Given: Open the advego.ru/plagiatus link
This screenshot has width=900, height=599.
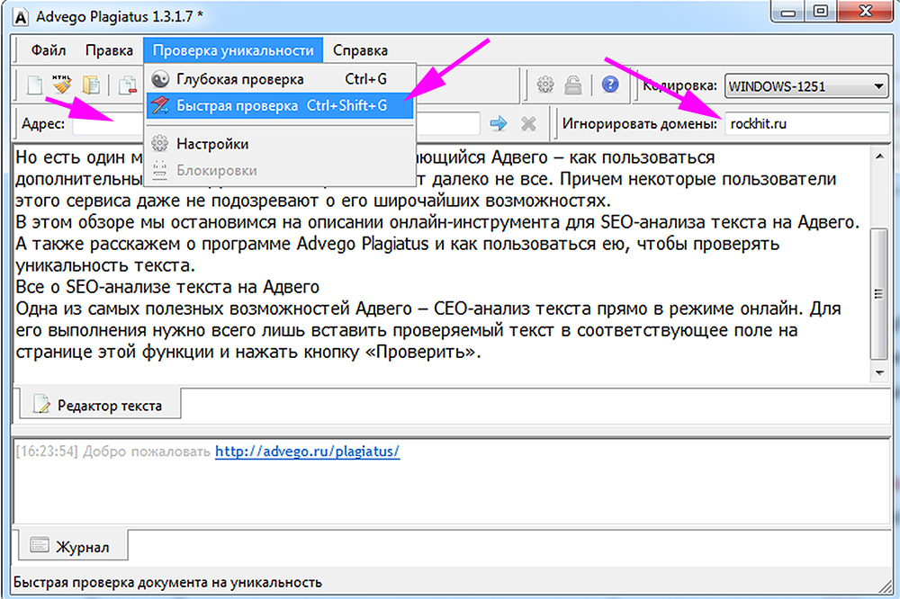Looking at the screenshot, I should [307, 451].
